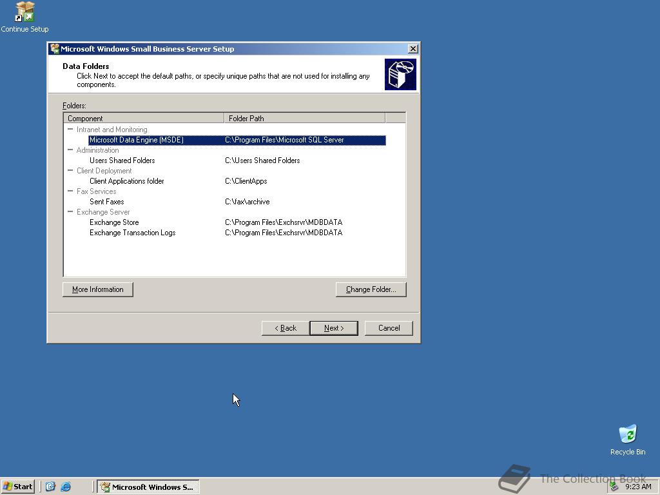Collapse the Administration group
The height and width of the screenshot is (495, 660).
70,150
